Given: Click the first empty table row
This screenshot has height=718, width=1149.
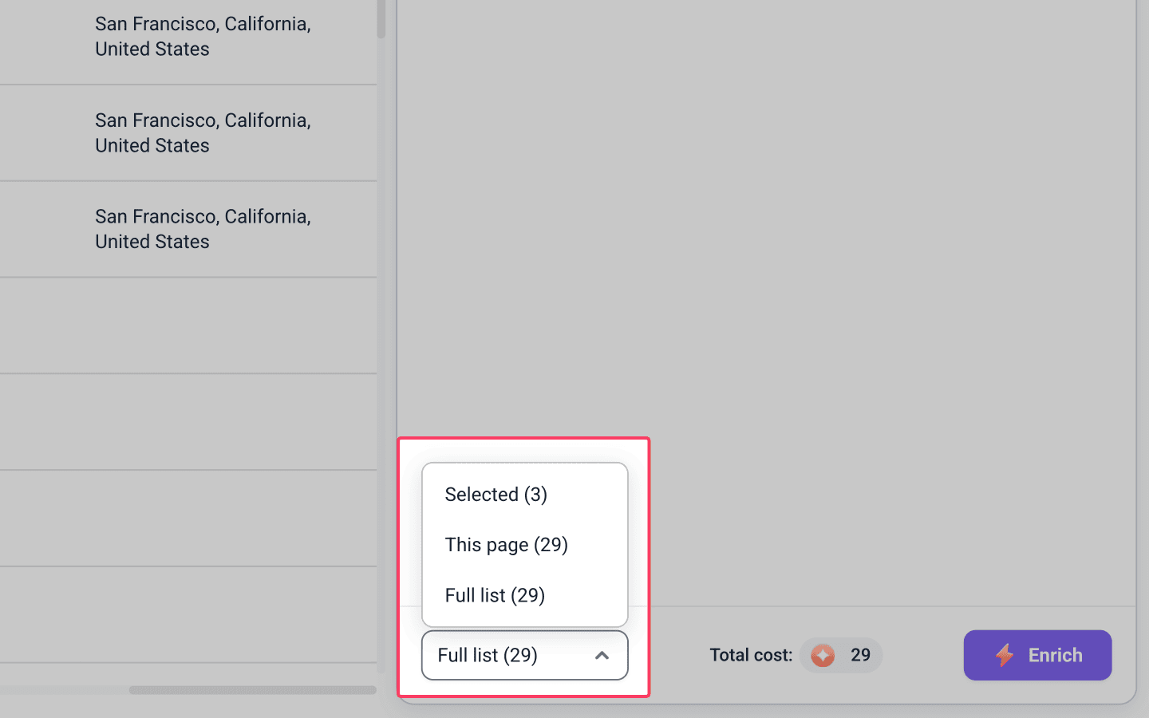Looking at the screenshot, I should click(188, 325).
